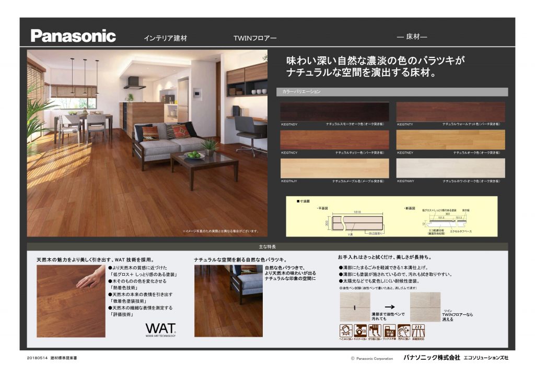
Task: Click the bullet '太陽光などでも変色しにくい耐候性塗装。'
Action: point(379,281)
